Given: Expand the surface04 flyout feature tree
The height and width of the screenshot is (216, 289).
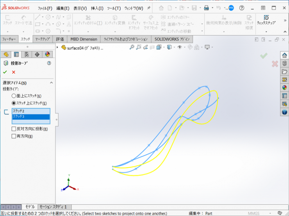Looking at the screenshot, I should tap(58, 48).
